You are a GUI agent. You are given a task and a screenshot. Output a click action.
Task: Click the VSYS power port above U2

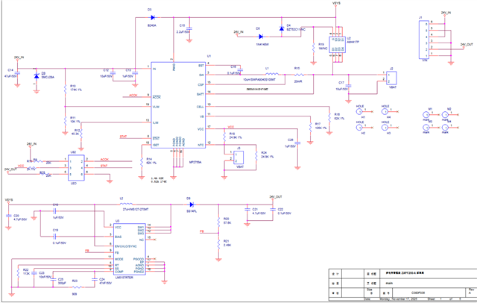pyautogui.click(x=336, y=4)
